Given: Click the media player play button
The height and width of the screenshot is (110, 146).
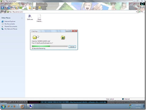Looking at the screenshot, I should [x=115, y=102].
